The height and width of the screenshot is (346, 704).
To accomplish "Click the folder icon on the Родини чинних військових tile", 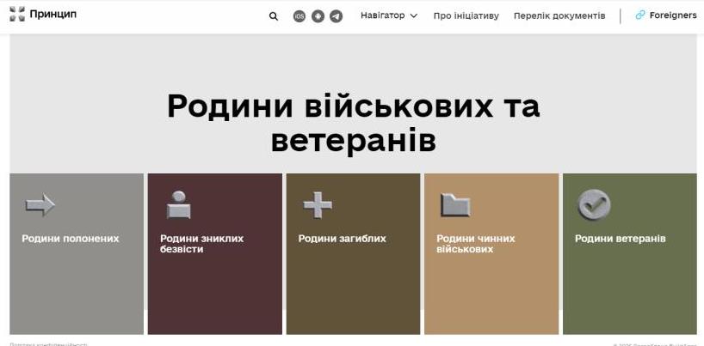I will click(x=455, y=205).
